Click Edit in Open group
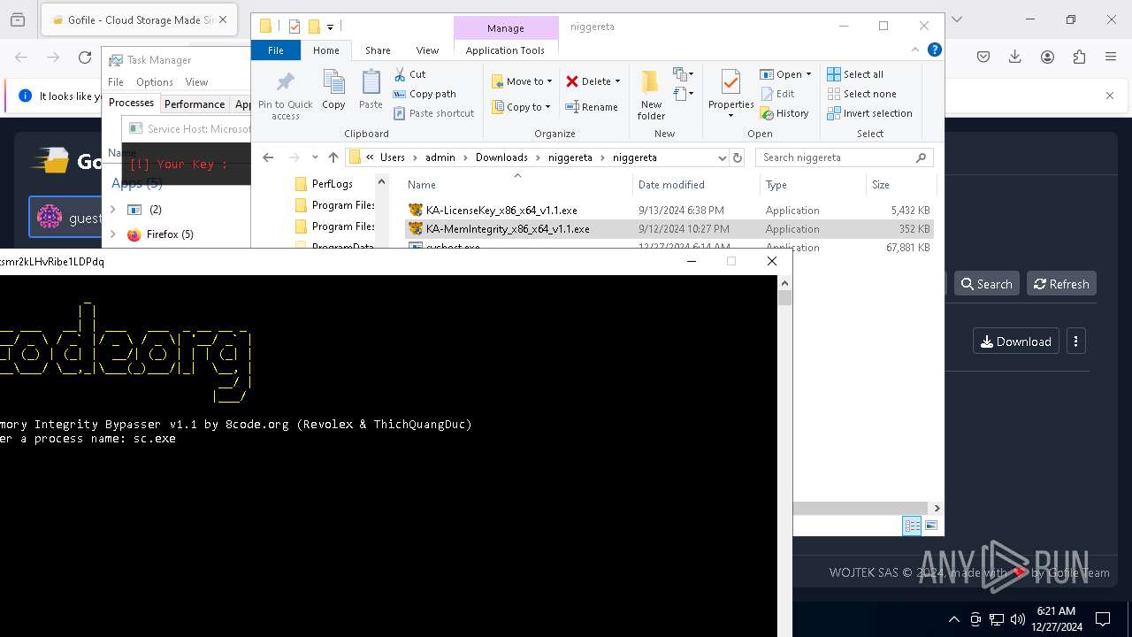Viewport: 1132px width, 637px height. 777,94
